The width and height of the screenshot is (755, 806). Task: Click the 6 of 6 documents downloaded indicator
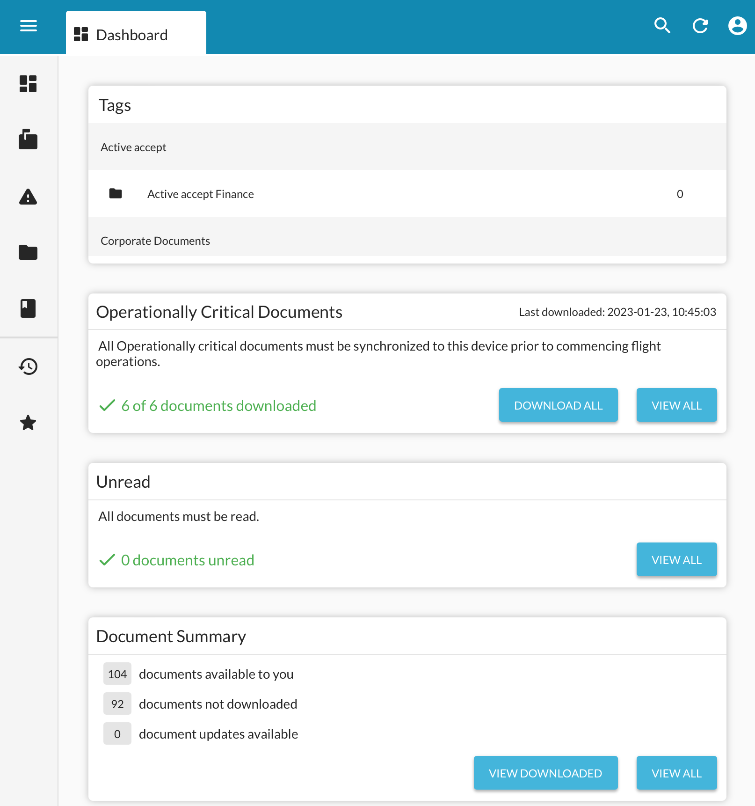218,405
